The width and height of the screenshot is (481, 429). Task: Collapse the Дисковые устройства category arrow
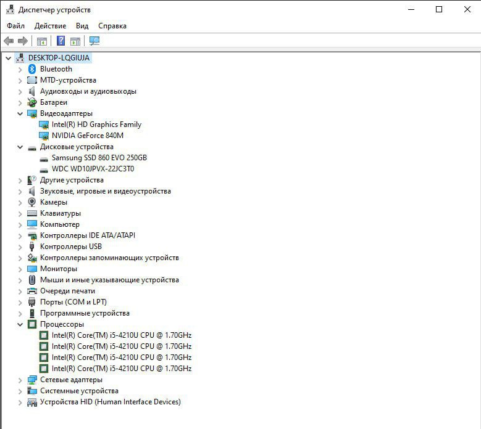pyautogui.click(x=20, y=147)
